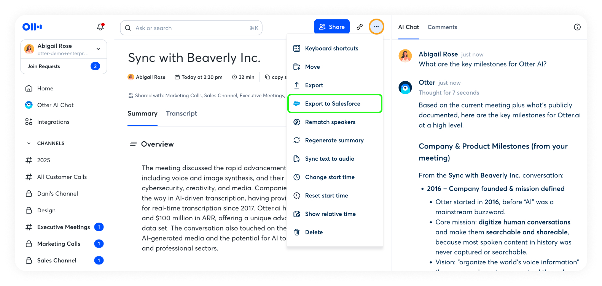Screen dimensions: 602x286
Task: Switch to the Comments tab
Action: [x=442, y=27]
